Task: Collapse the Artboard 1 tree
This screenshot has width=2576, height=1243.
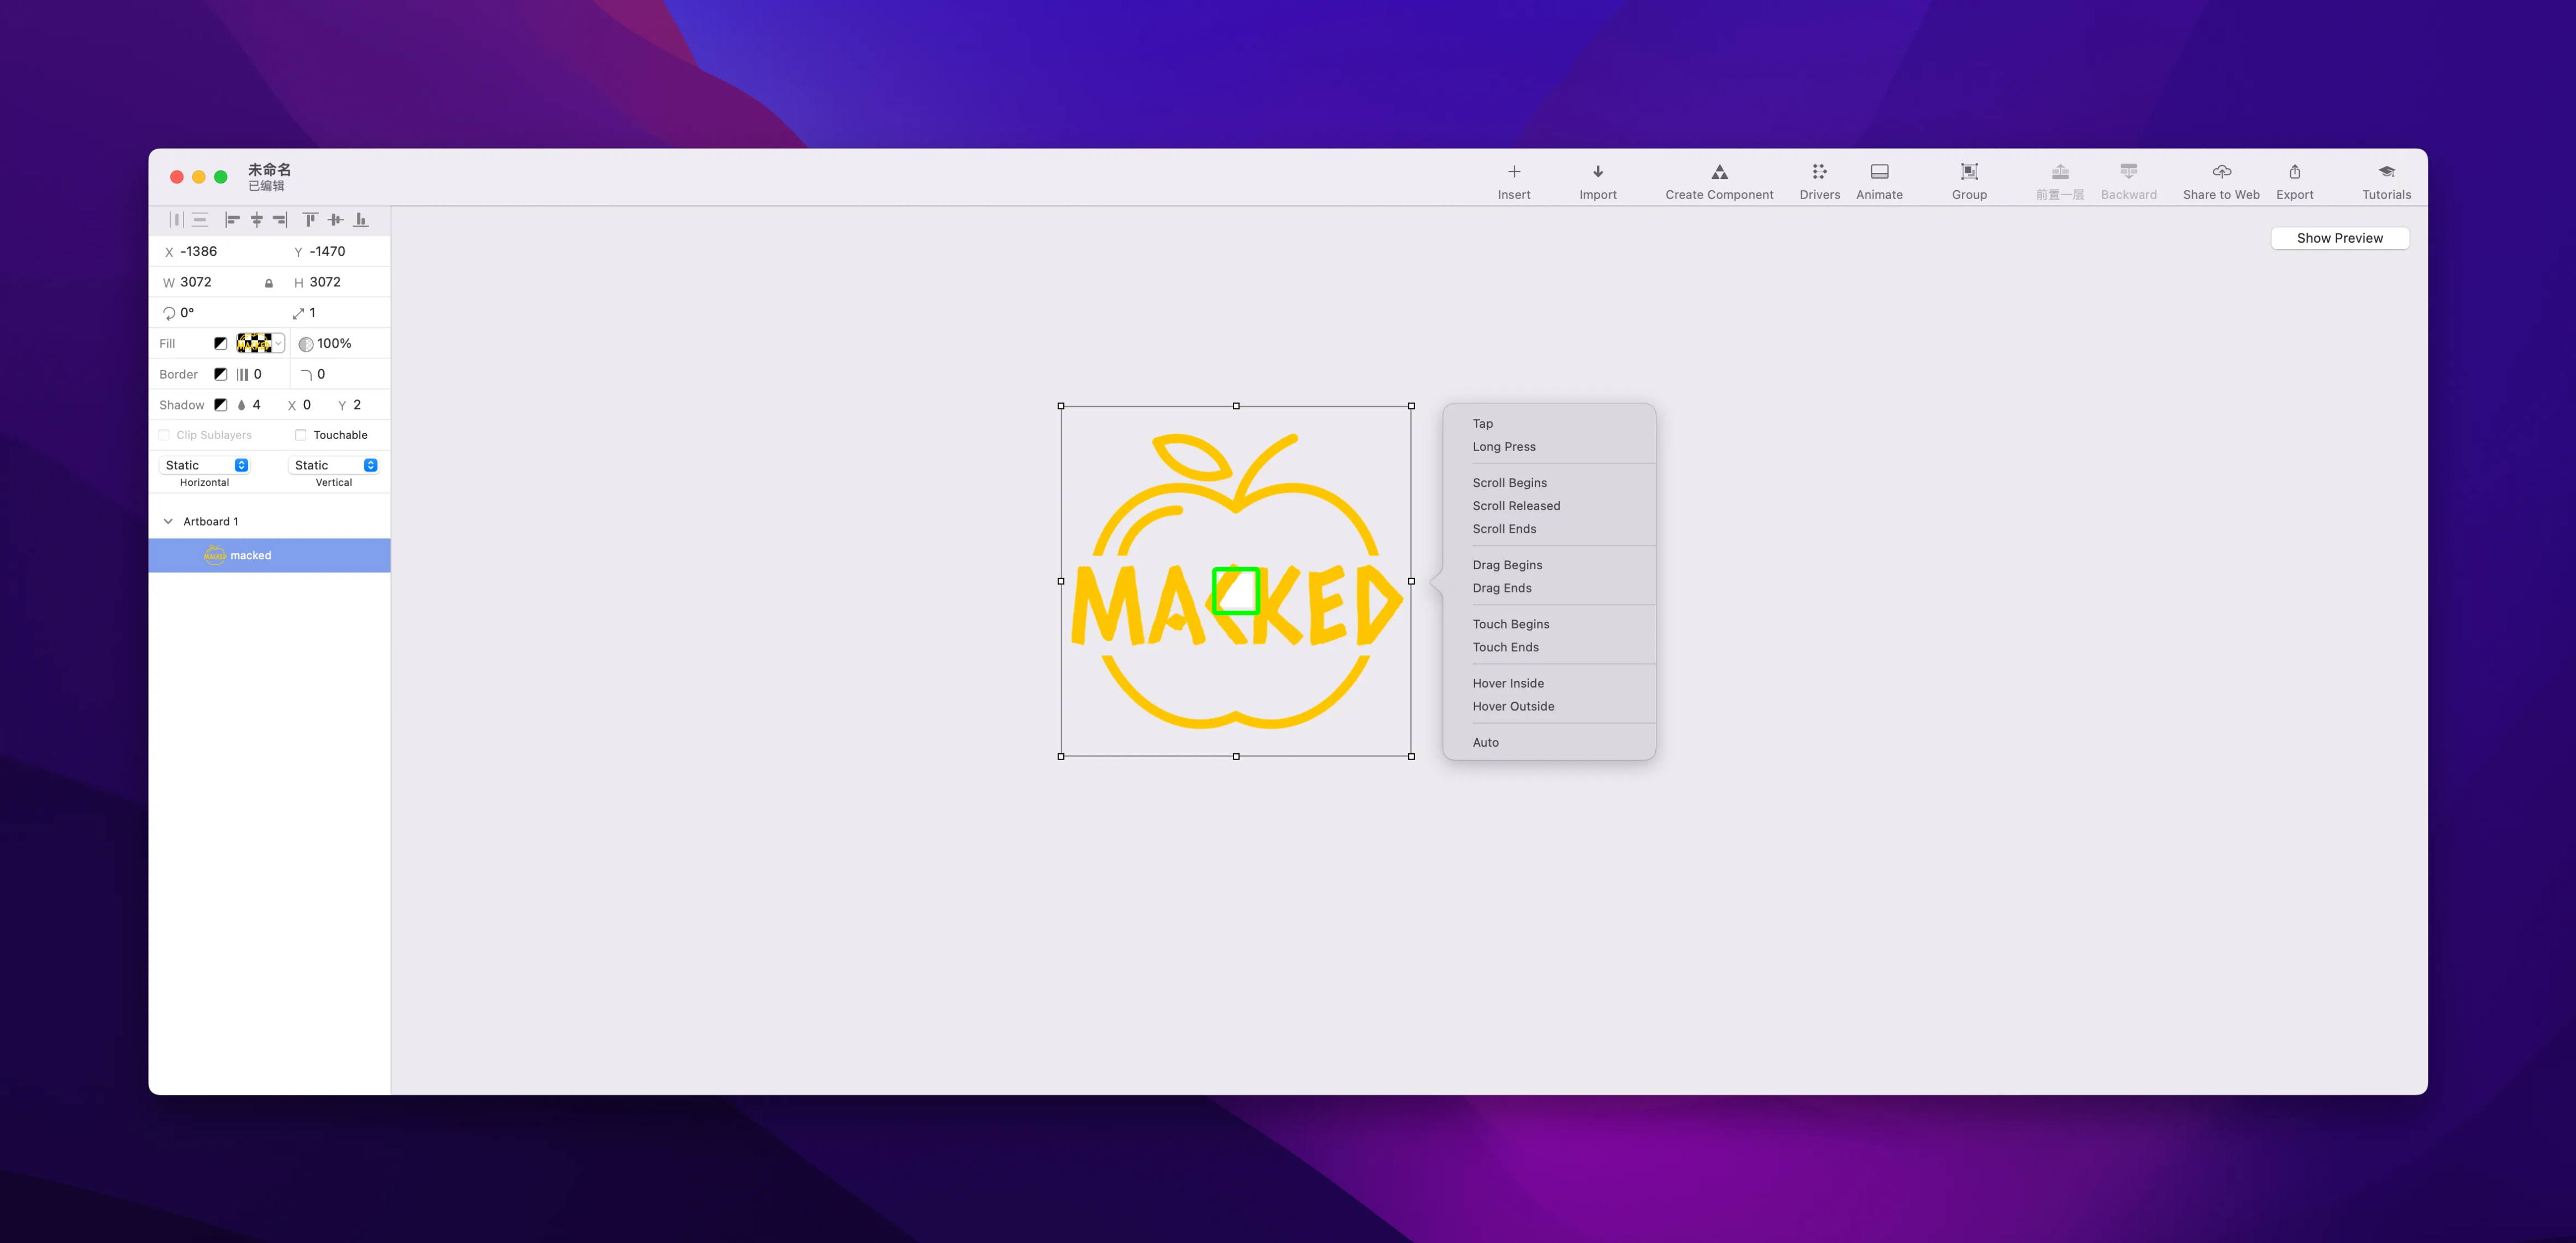Action: tap(168, 522)
